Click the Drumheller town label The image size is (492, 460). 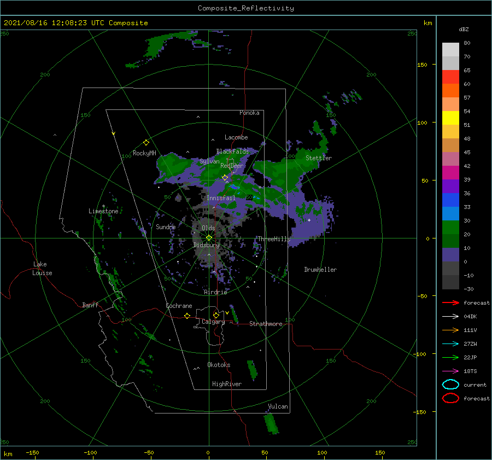(x=320, y=270)
